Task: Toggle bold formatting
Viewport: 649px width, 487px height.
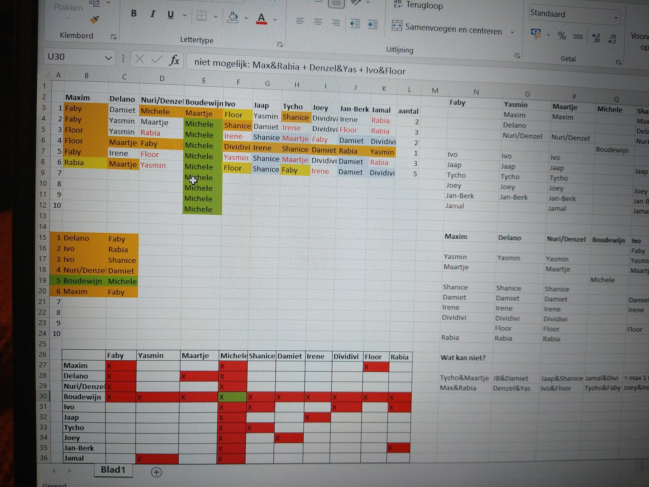Action: [134, 13]
